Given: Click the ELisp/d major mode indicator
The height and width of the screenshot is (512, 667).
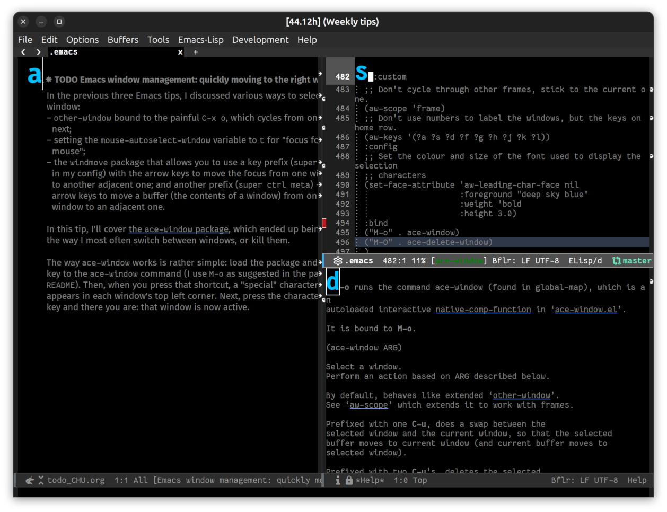Looking at the screenshot, I should click(585, 261).
